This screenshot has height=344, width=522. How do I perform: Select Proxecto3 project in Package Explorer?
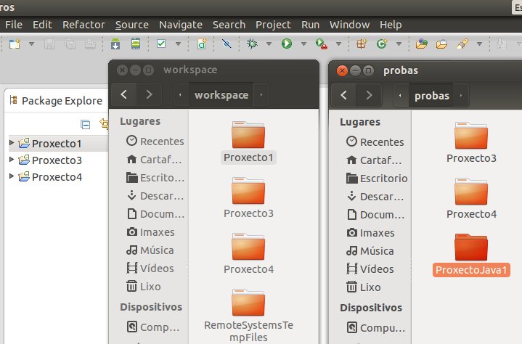pos(57,160)
